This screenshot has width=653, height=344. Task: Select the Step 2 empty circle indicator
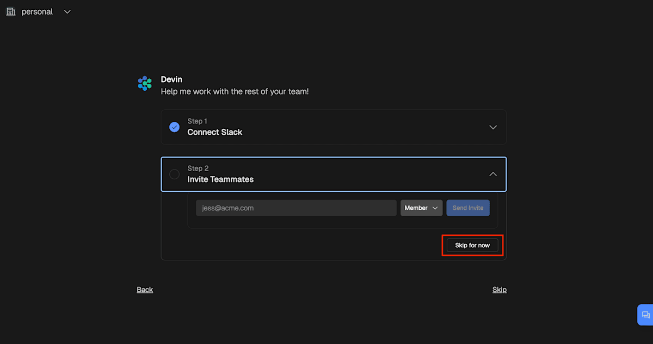174,174
